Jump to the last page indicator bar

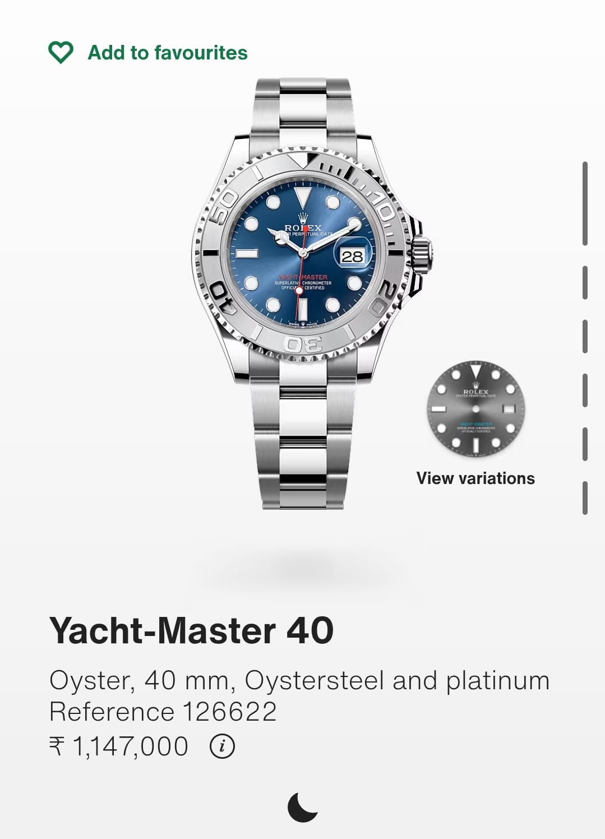pyautogui.click(x=585, y=498)
